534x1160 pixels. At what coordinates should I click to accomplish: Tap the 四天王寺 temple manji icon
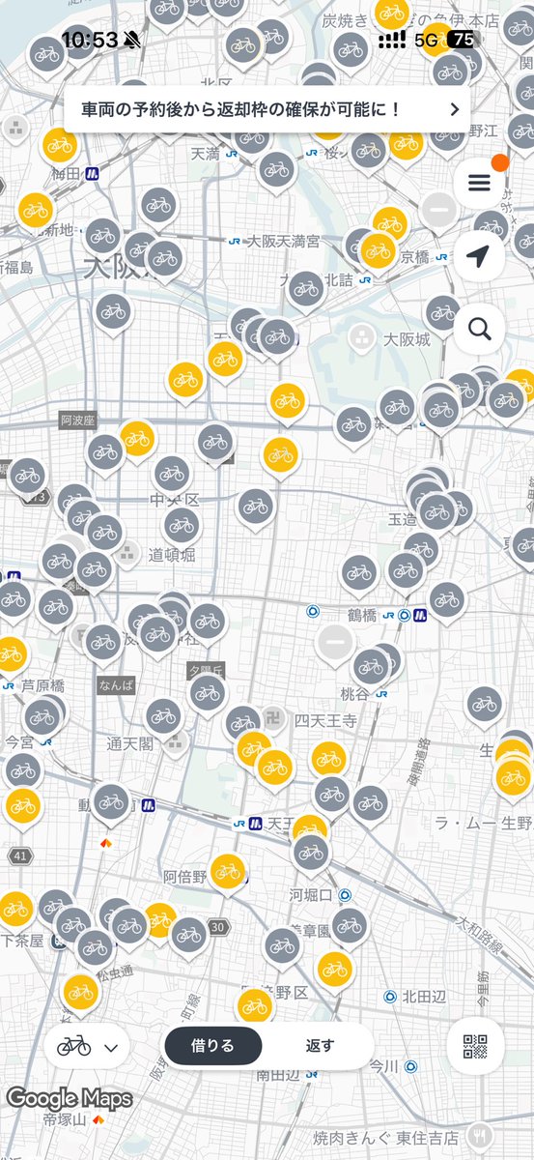point(273,719)
